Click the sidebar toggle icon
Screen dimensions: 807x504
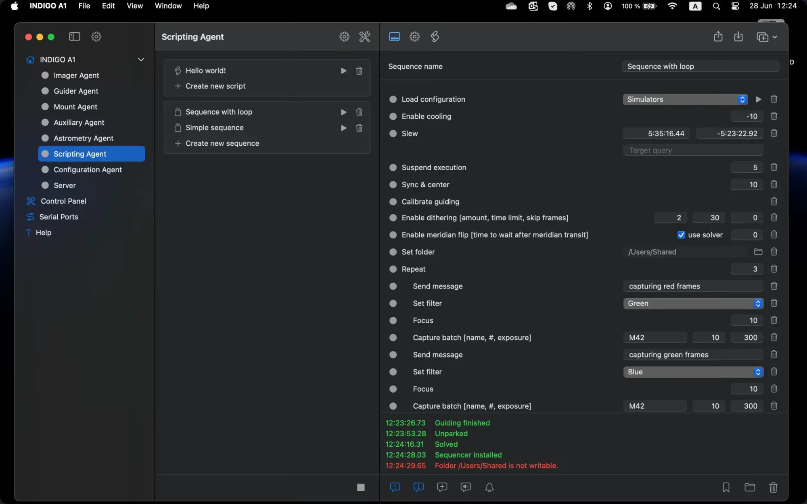coord(75,37)
